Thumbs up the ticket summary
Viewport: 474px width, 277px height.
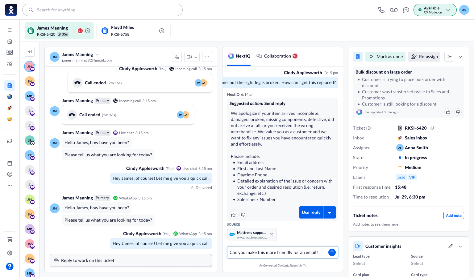click(448, 112)
